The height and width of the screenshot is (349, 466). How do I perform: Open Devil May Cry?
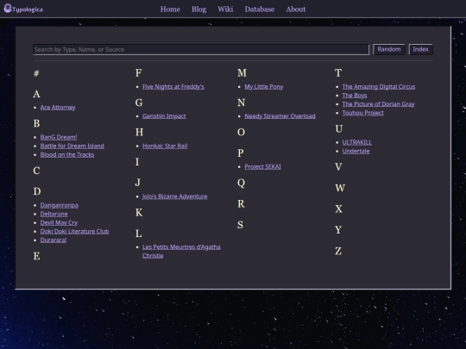(x=59, y=222)
